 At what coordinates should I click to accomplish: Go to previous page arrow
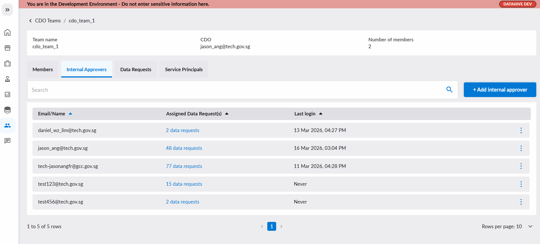(x=262, y=226)
